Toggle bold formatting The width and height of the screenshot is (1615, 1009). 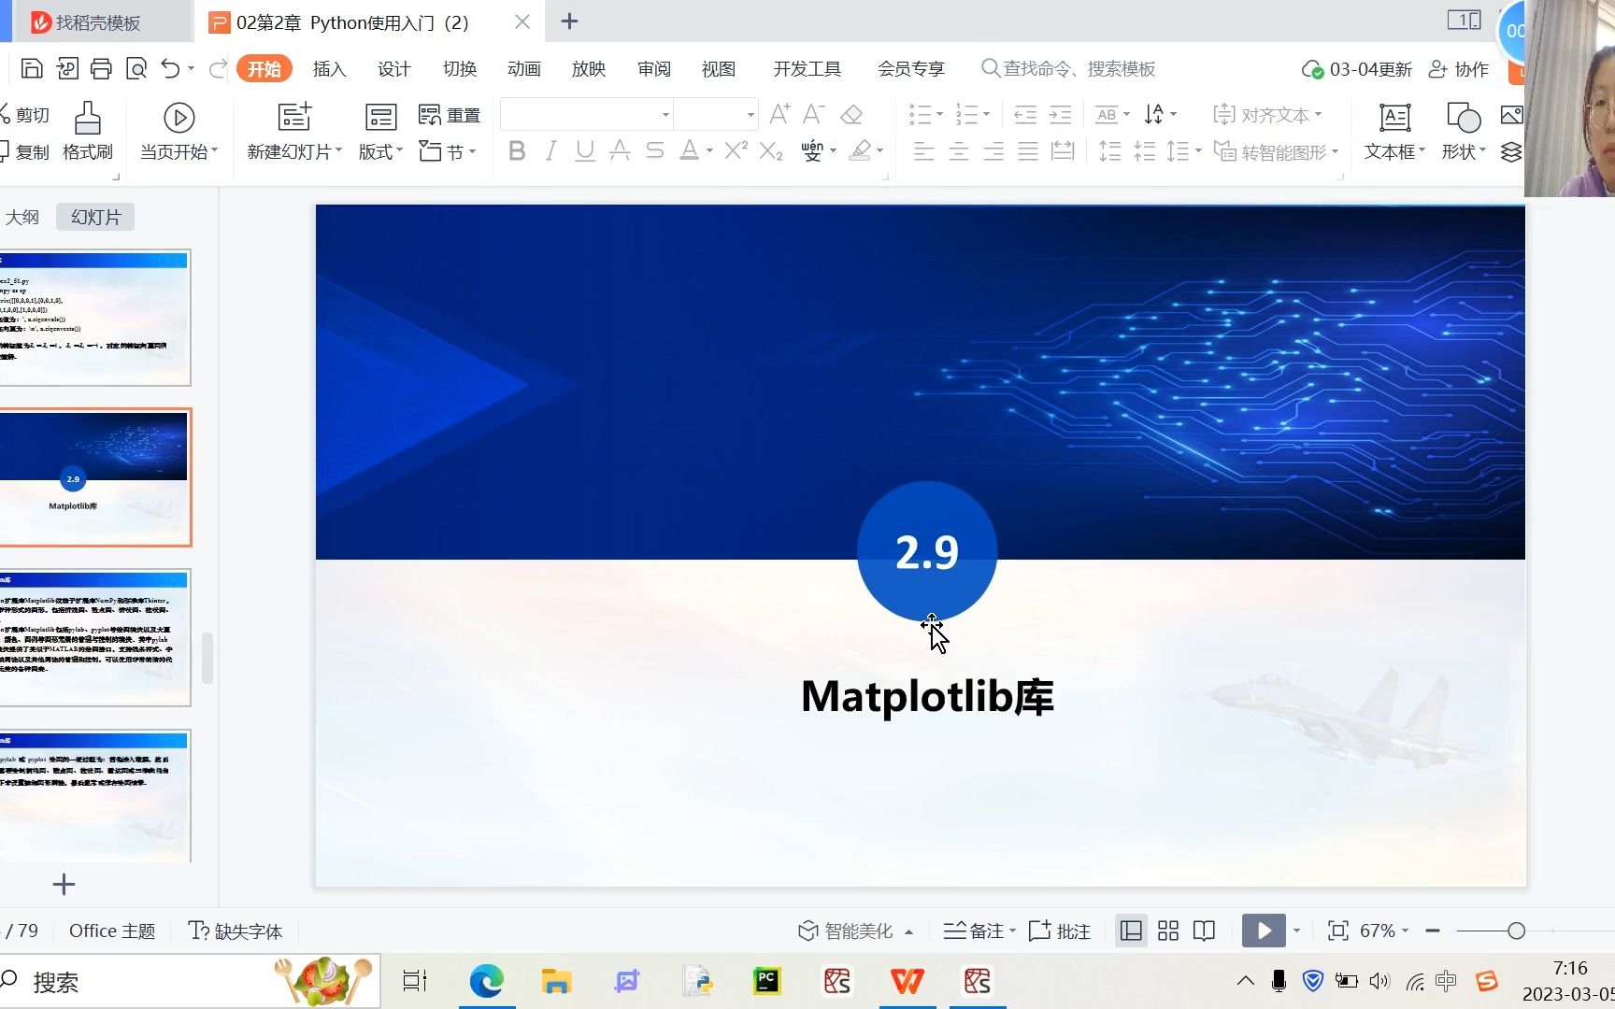coord(517,150)
